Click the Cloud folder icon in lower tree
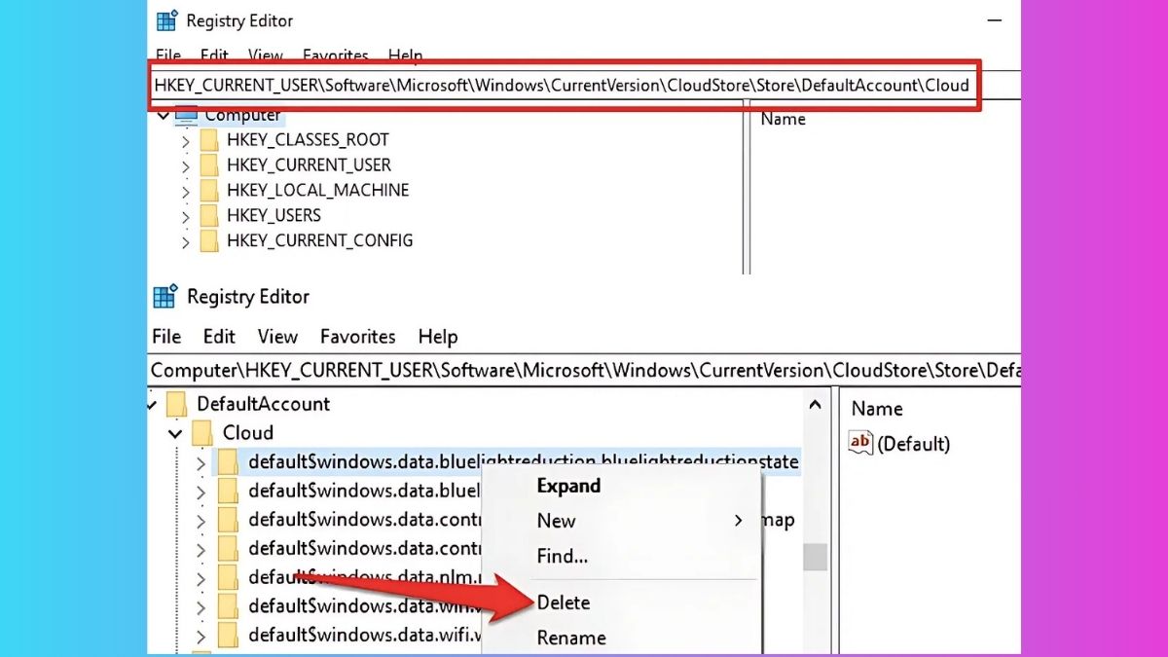Screen dimensions: 1168x657 [x=202, y=432]
